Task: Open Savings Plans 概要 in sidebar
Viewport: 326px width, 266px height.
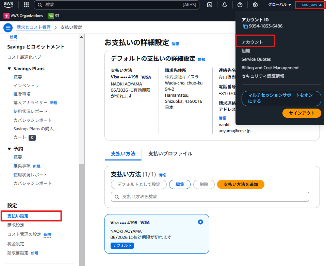Action: 18,77
